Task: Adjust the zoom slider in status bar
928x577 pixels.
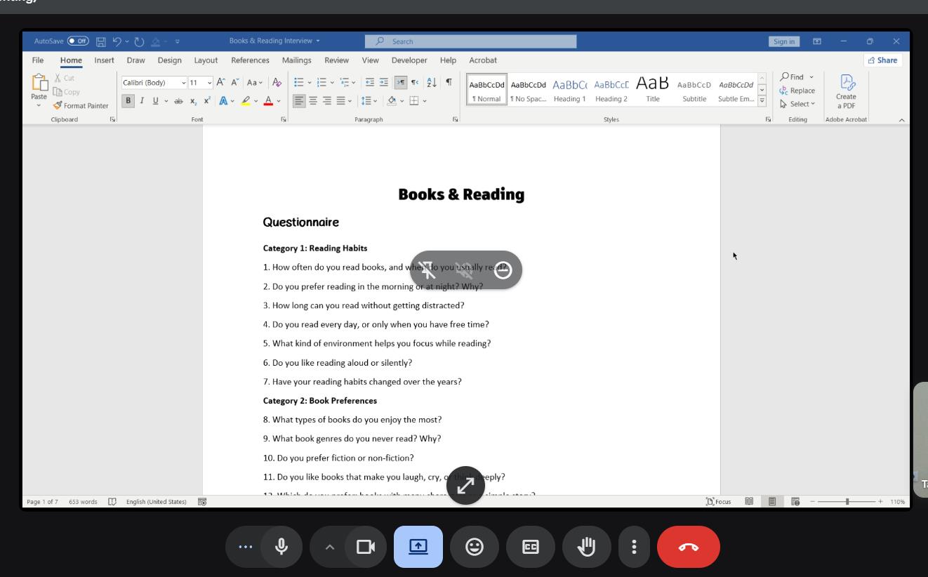Action: point(847,502)
